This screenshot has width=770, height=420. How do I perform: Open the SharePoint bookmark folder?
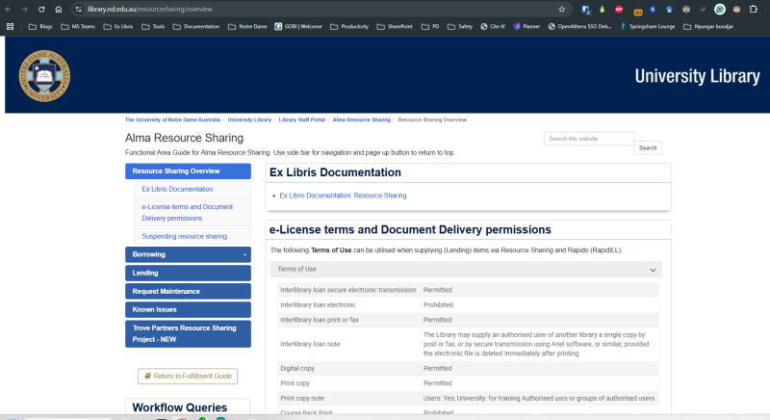(395, 27)
